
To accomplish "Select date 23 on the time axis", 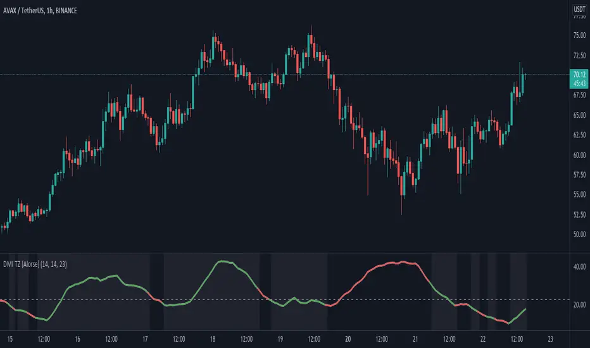I will tap(550, 338).
